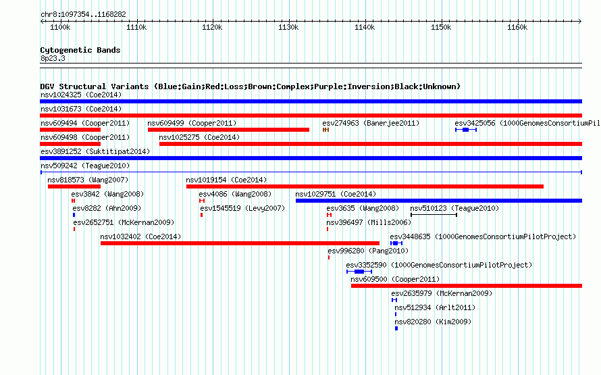Click the esv996280 (Pang2010) red marker

(x=329, y=257)
